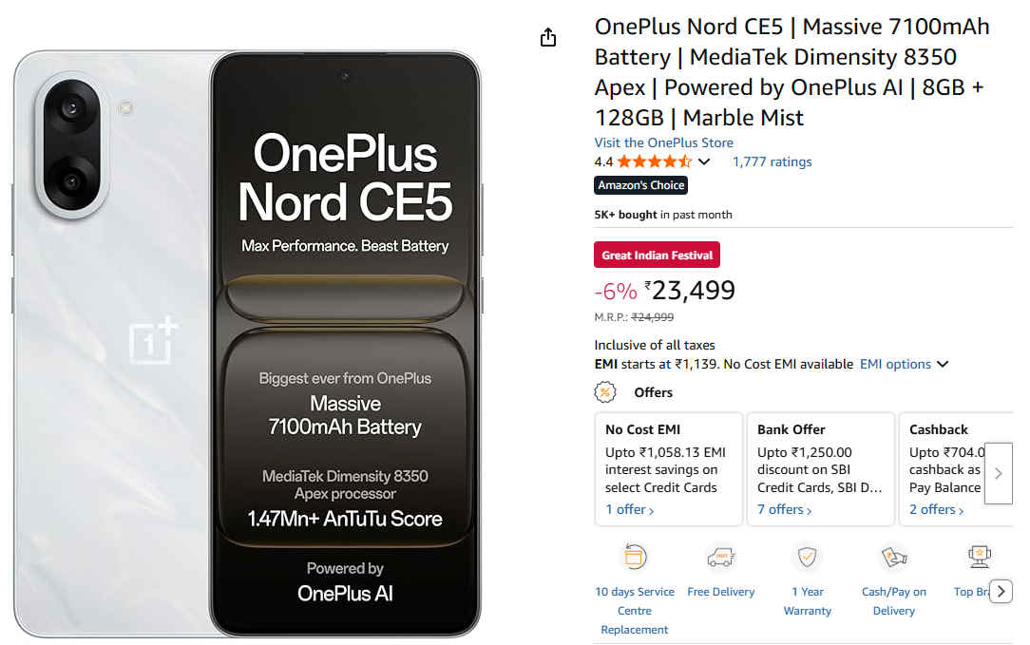Click the Free Delivery truck icon
1030x645 pixels.
(720, 557)
